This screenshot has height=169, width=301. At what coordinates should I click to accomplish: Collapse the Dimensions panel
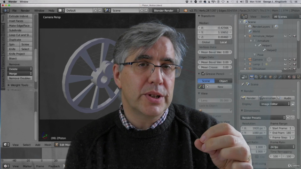(242, 111)
